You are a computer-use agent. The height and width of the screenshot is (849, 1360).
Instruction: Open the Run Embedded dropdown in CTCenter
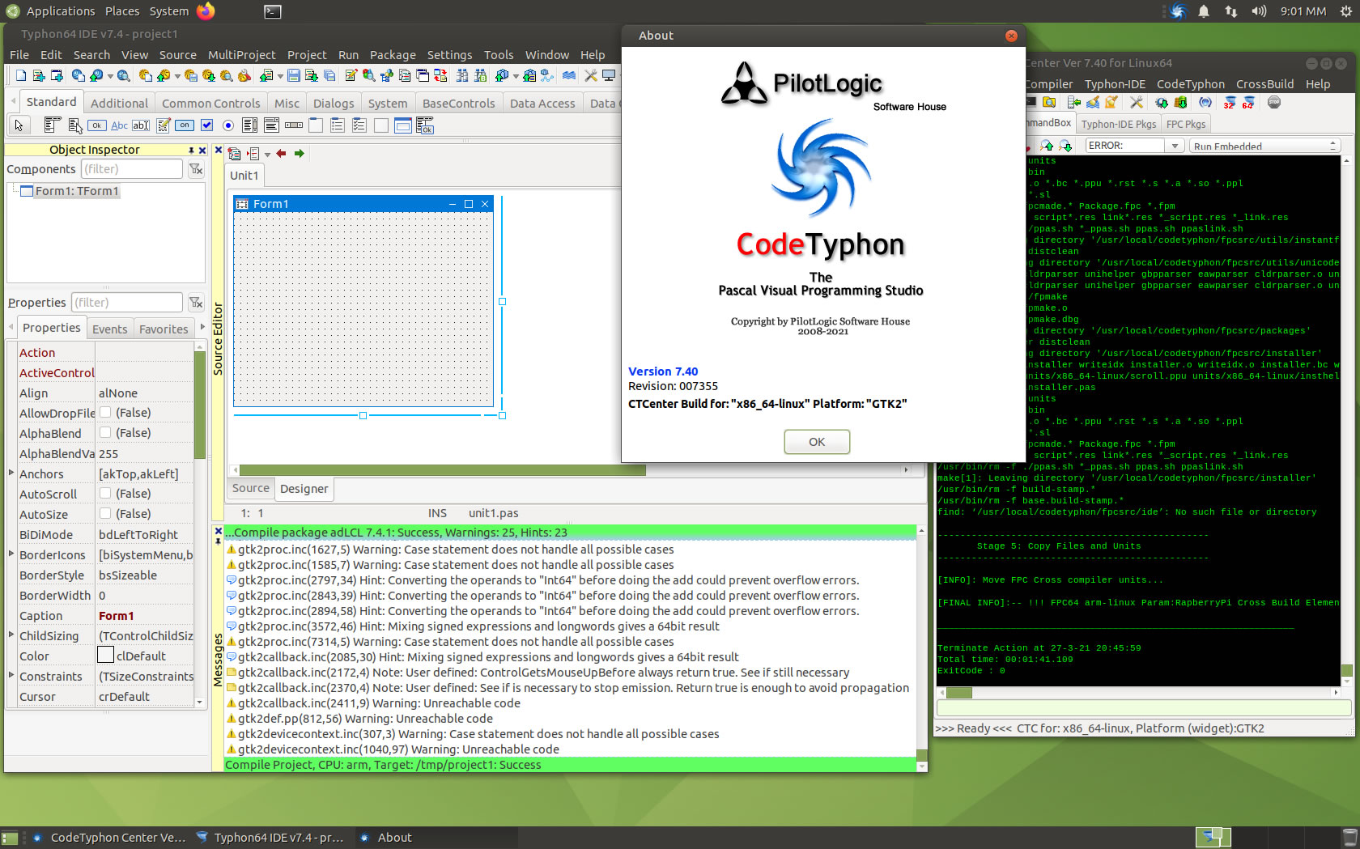1265,146
